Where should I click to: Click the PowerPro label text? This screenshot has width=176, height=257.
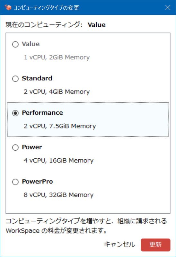click(37, 182)
